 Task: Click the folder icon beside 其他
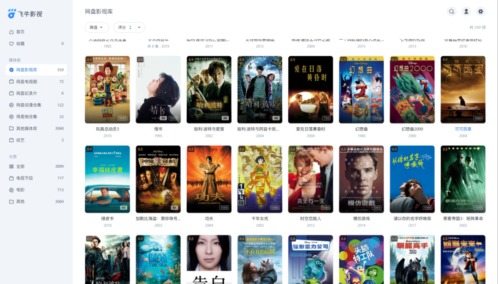click(x=12, y=201)
